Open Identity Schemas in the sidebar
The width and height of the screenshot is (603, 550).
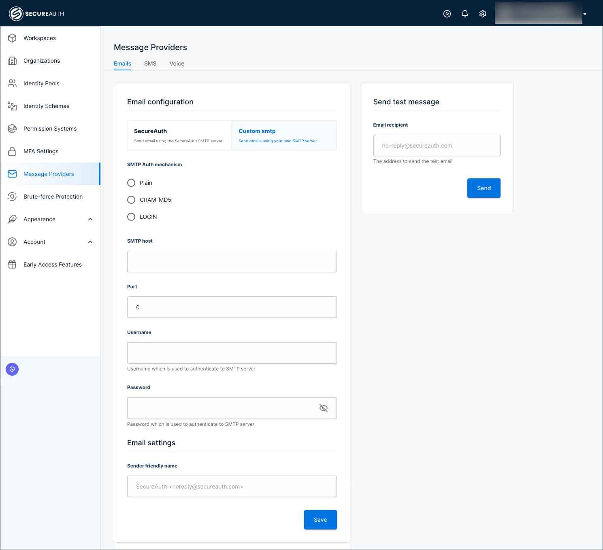(46, 106)
